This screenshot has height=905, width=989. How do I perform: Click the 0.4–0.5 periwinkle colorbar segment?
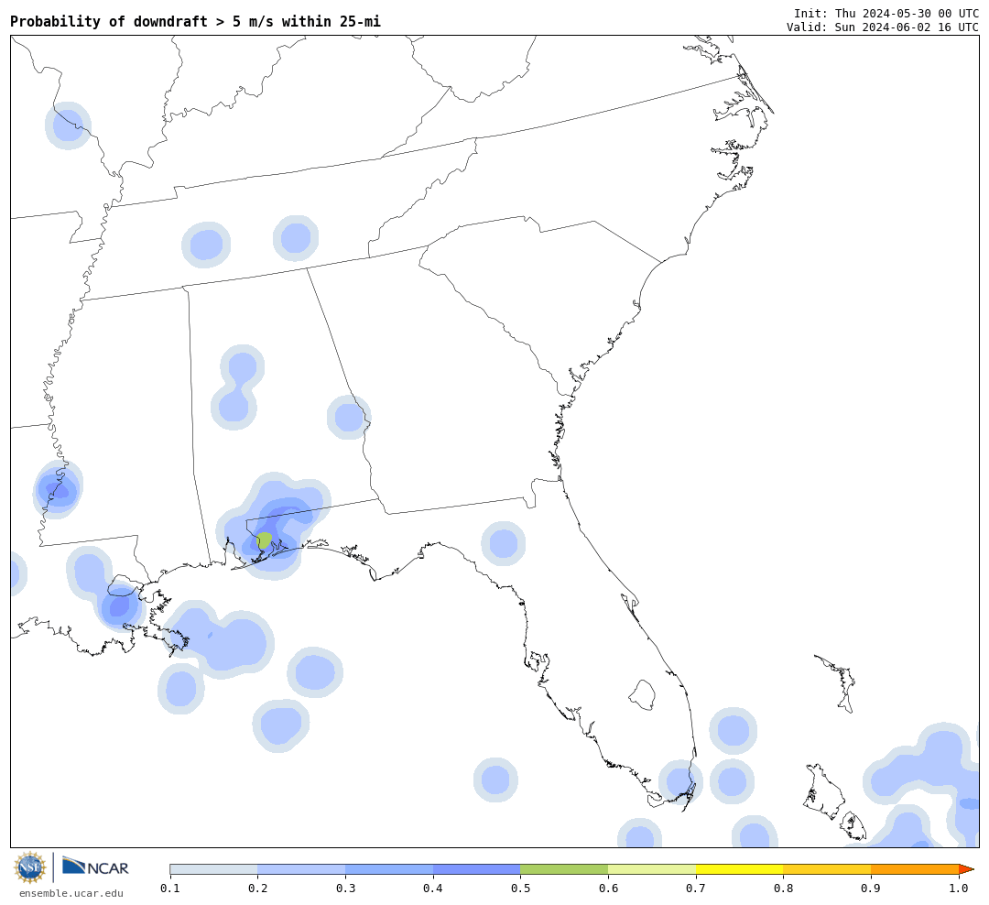point(477,869)
